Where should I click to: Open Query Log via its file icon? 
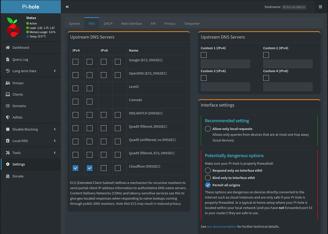coord(8,59)
